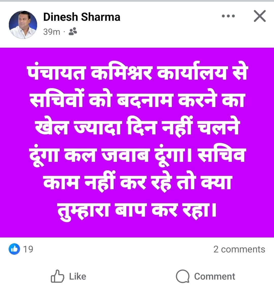Click the Like button label
The height and width of the screenshot is (291, 274).
(x=78, y=277)
